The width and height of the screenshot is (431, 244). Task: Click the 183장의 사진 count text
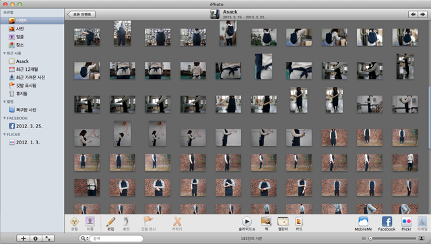[x=251, y=239]
